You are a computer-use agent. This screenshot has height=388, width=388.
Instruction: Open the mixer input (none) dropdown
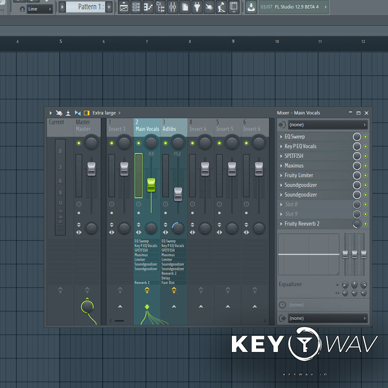[x=327, y=125]
